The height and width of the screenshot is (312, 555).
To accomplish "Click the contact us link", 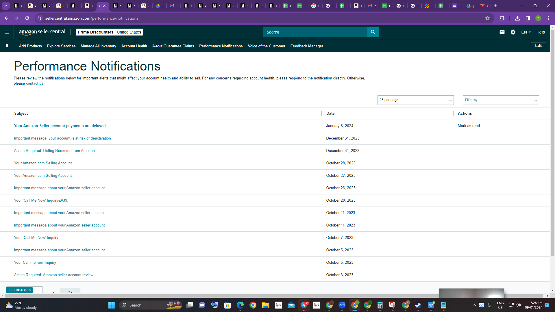I will 35,83.
